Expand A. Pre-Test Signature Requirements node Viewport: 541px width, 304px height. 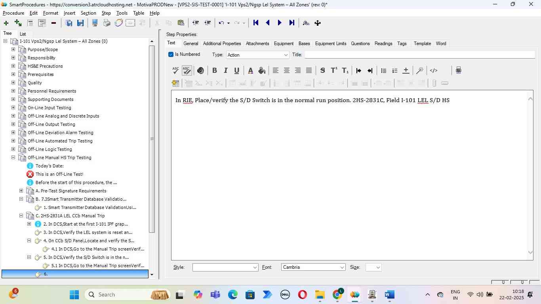click(x=21, y=191)
